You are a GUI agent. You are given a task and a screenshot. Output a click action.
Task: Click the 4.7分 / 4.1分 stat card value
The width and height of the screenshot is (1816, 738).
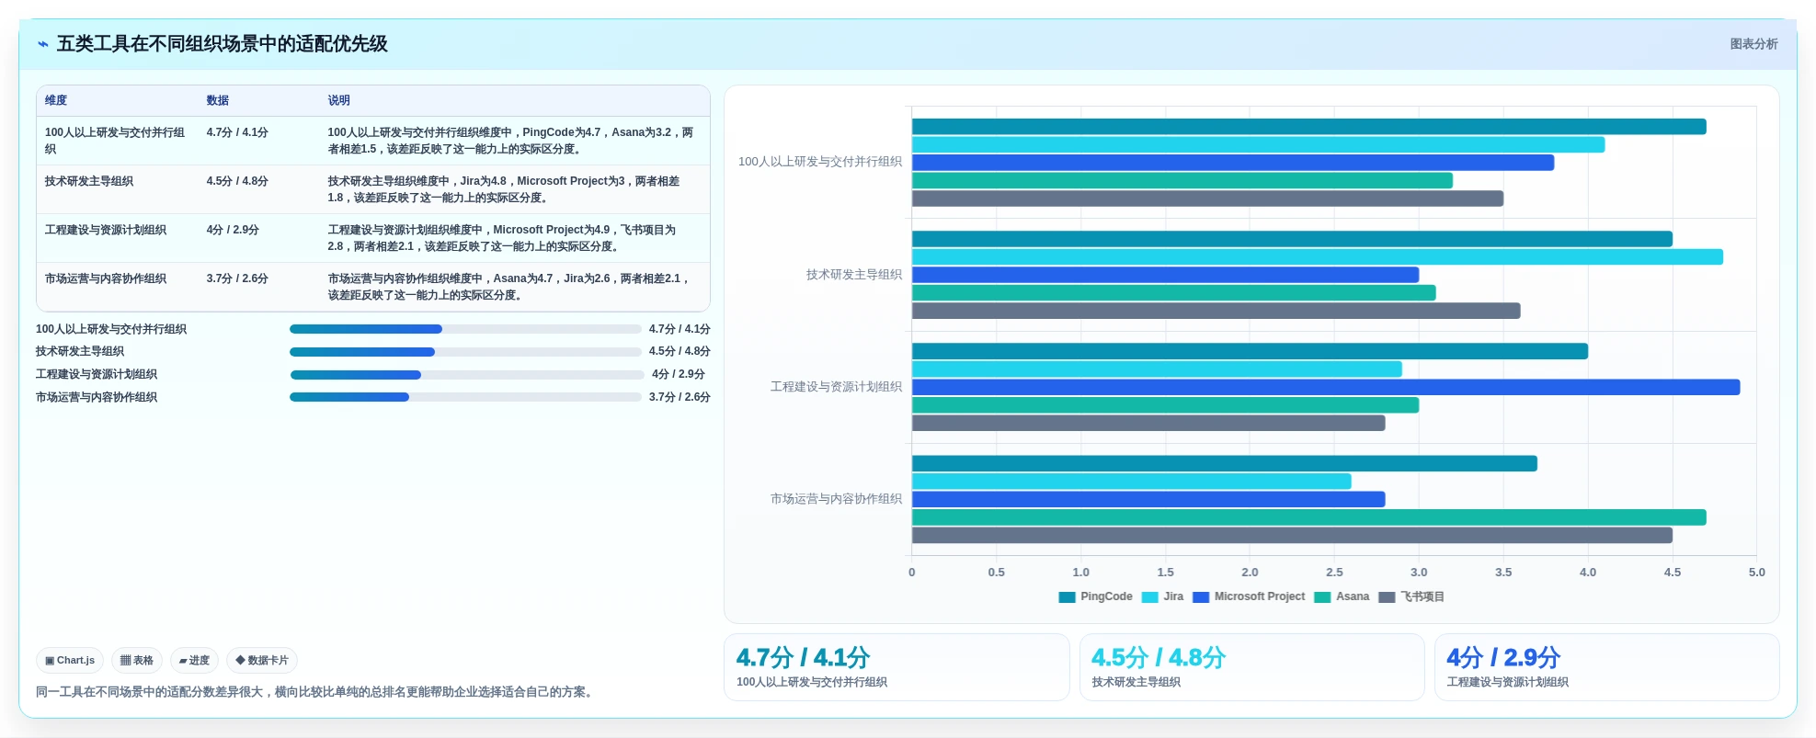pos(803,658)
